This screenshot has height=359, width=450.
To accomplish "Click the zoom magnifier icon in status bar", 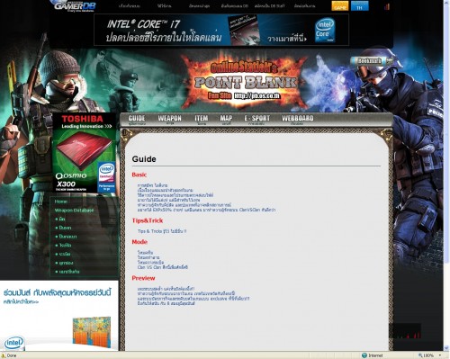I will (x=420, y=355).
